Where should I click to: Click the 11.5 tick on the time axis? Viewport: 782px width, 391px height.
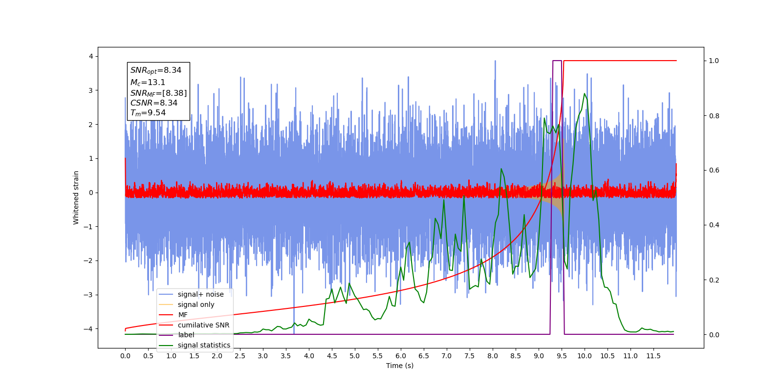pyautogui.click(x=653, y=356)
